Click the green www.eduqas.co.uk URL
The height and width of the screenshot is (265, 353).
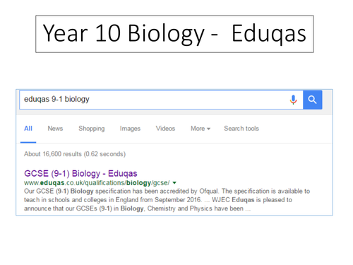pyautogui.click(x=97, y=183)
